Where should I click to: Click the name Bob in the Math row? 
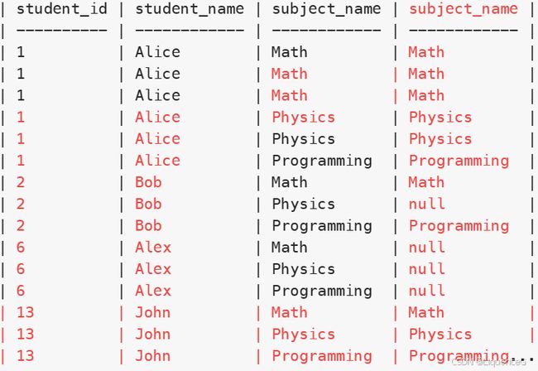148,182
